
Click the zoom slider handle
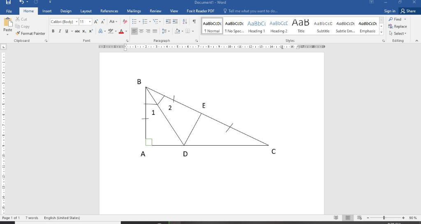[384, 218]
